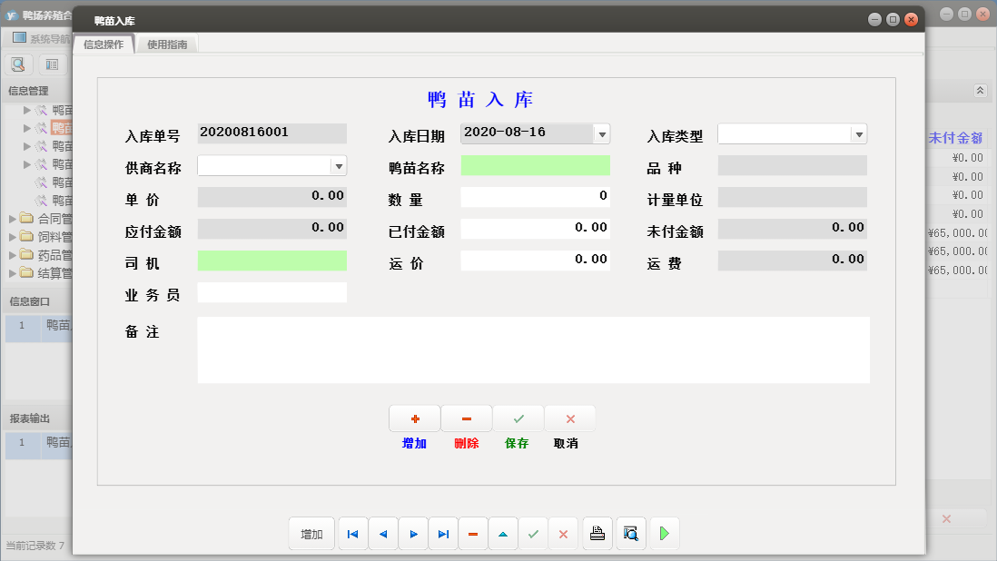This screenshot has height=561, width=997.
Task: Click the print icon on bottom toolbar
Action: coord(597,534)
